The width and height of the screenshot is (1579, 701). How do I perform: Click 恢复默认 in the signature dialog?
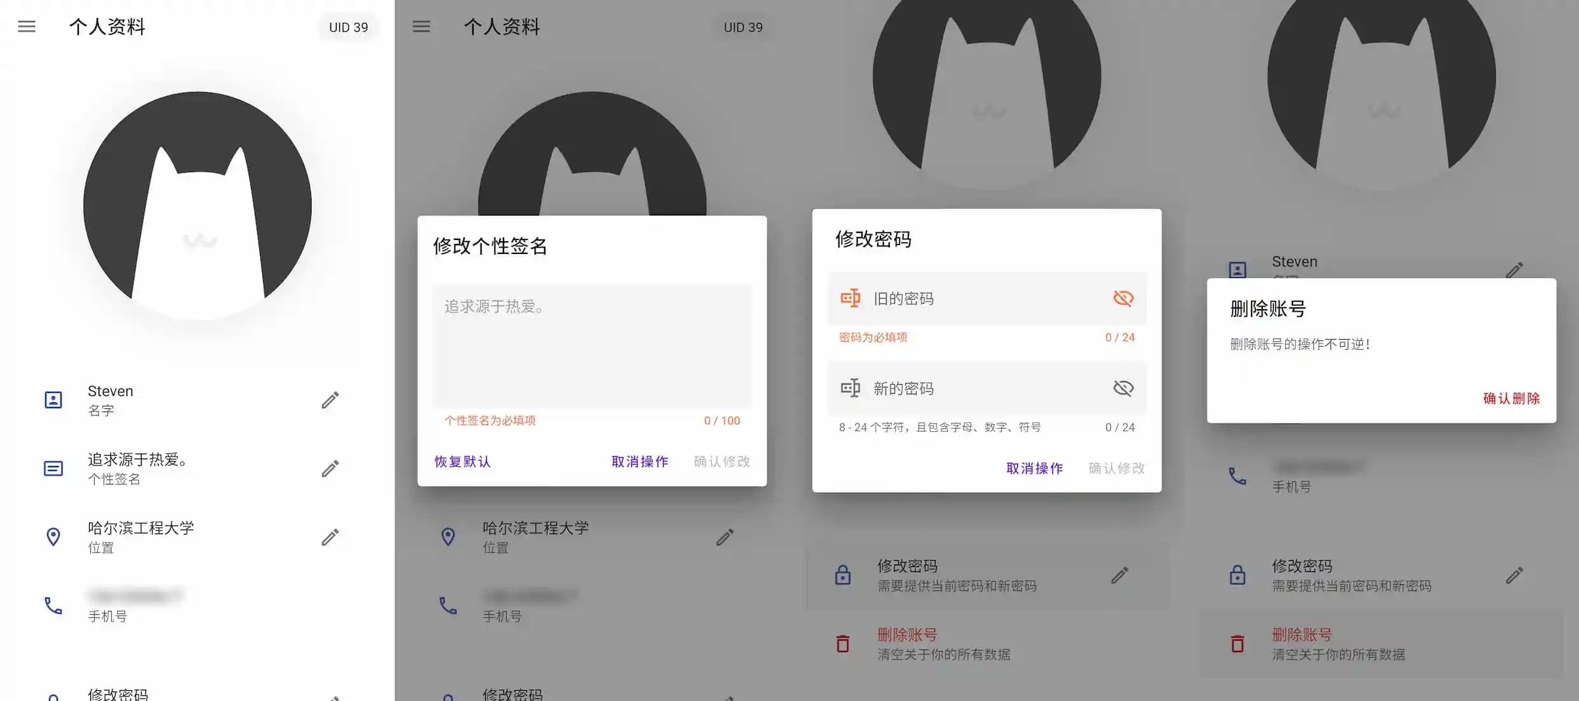coord(462,462)
